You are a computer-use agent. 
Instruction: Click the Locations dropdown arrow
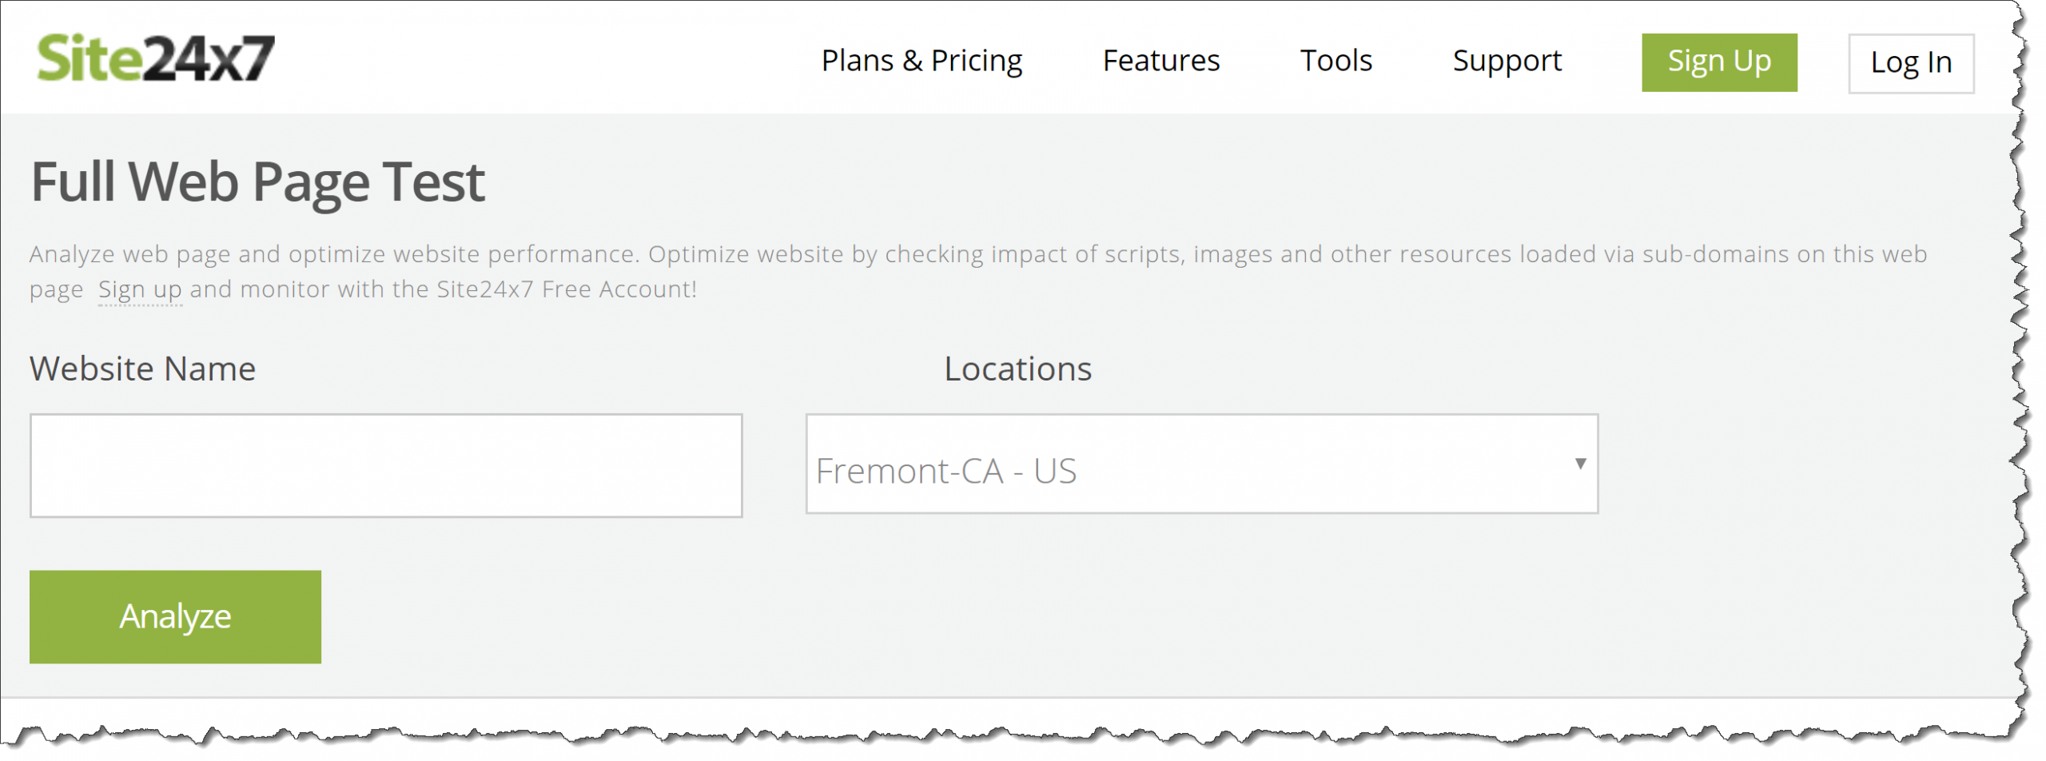1579,464
